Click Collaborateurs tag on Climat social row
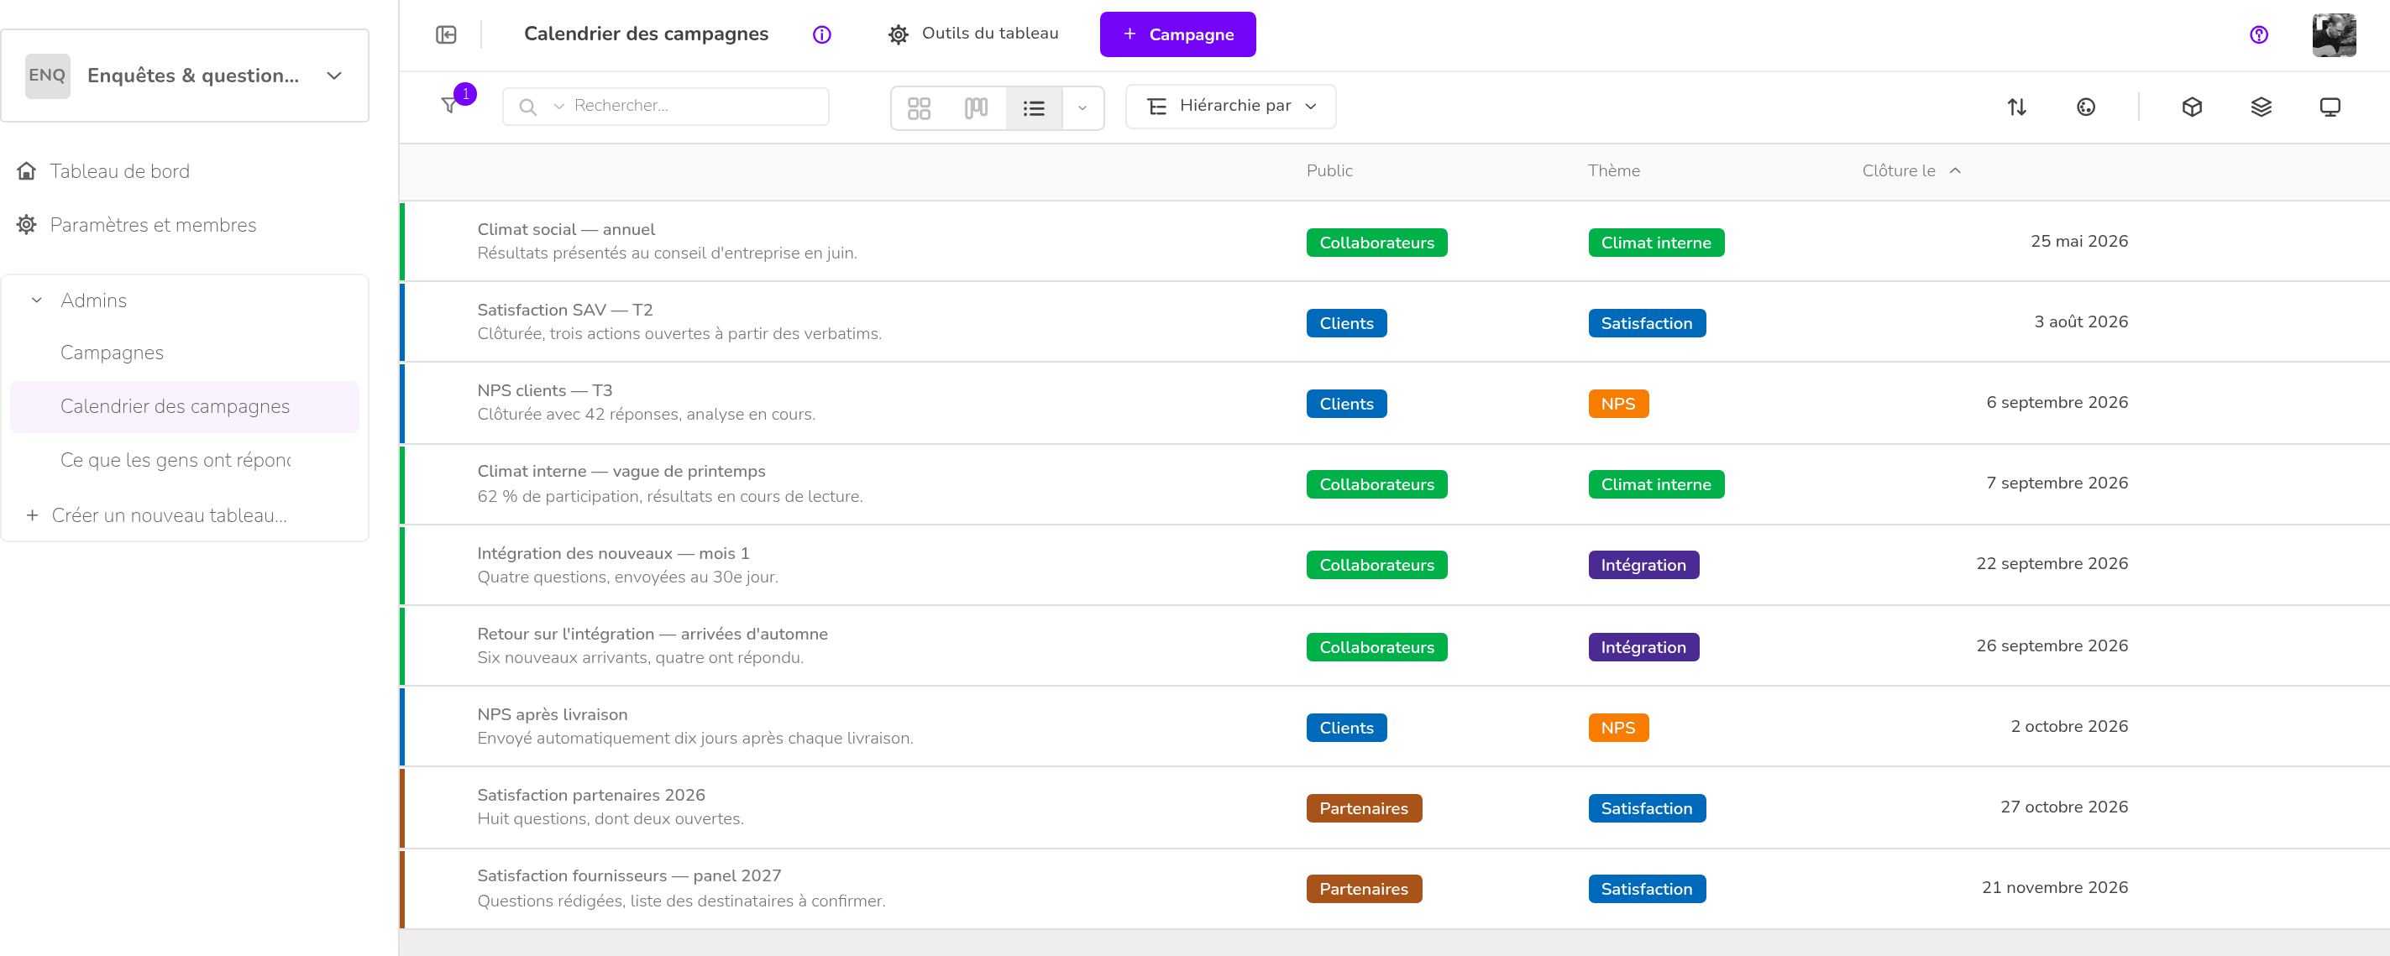Image resolution: width=2390 pixels, height=956 pixels. pos(1376,242)
